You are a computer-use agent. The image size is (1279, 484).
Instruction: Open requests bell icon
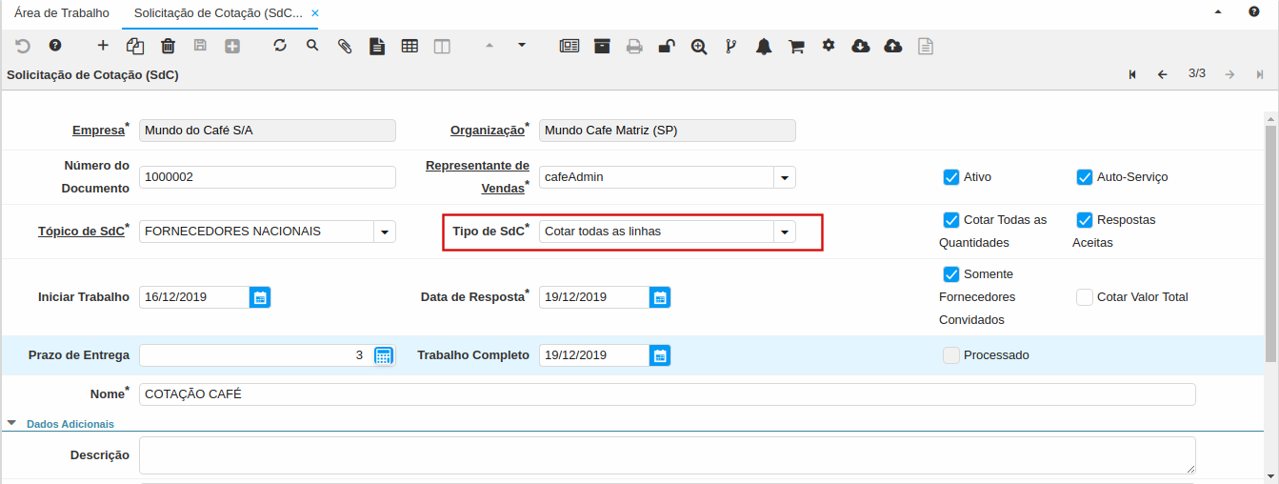(x=764, y=46)
